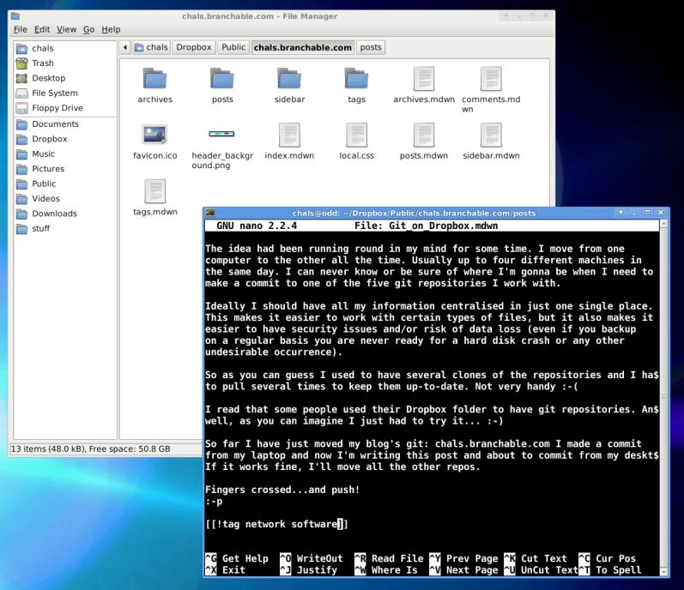Click chals.branchable.com path bar button
This screenshot has height=590, width=684.
tap(303, 47)
